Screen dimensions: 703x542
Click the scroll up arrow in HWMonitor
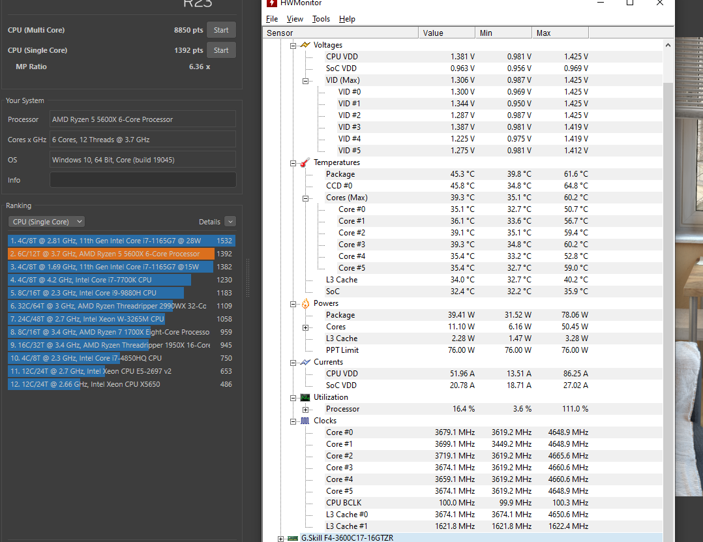tap(668, 45)
